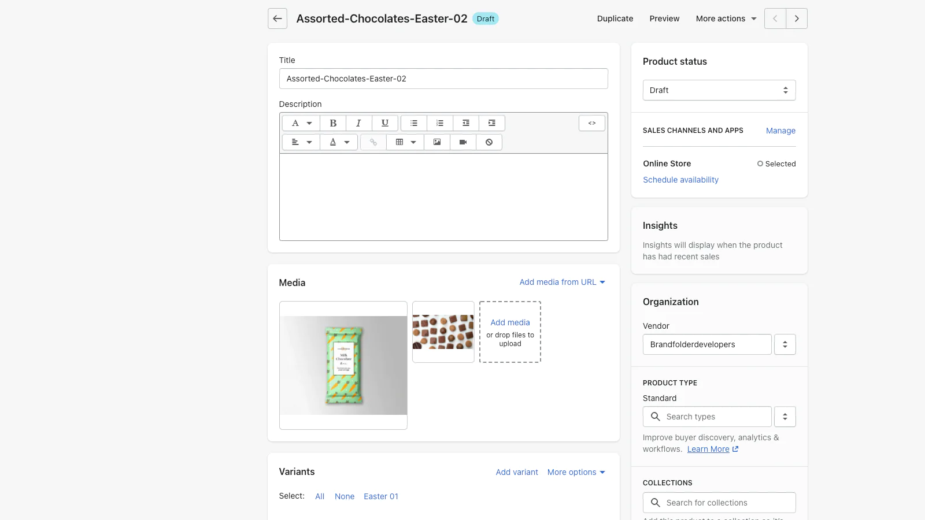Click inside the Description text area
The image size is (925, 520).
click(443, 196)
